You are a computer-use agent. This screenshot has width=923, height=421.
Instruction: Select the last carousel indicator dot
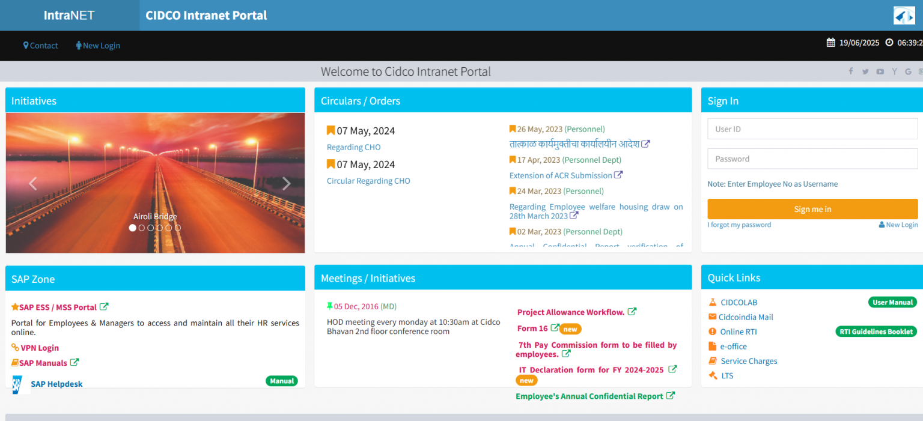pos(178,228)
